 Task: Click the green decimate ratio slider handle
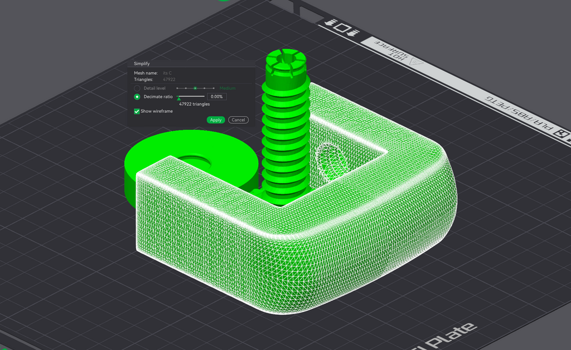coord(179,98)
